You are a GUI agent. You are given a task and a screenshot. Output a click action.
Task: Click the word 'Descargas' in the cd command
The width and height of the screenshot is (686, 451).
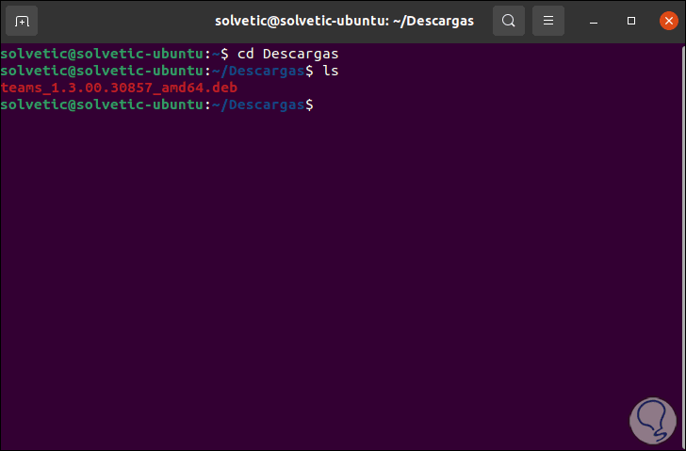coord(300,55)
